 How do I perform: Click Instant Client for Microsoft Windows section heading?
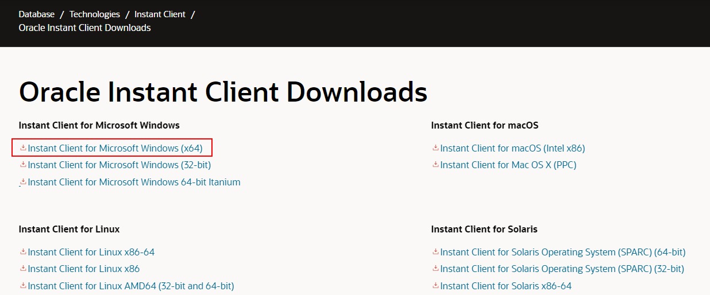point(99,125)
